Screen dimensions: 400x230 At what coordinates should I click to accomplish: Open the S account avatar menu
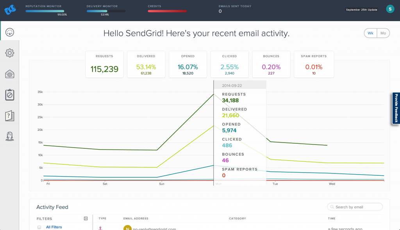(390, 8)
